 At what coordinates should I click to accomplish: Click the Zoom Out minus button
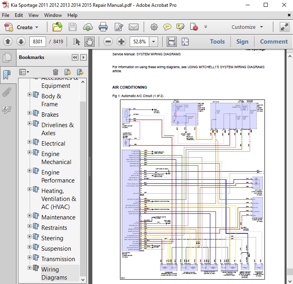tap(108, 41)
